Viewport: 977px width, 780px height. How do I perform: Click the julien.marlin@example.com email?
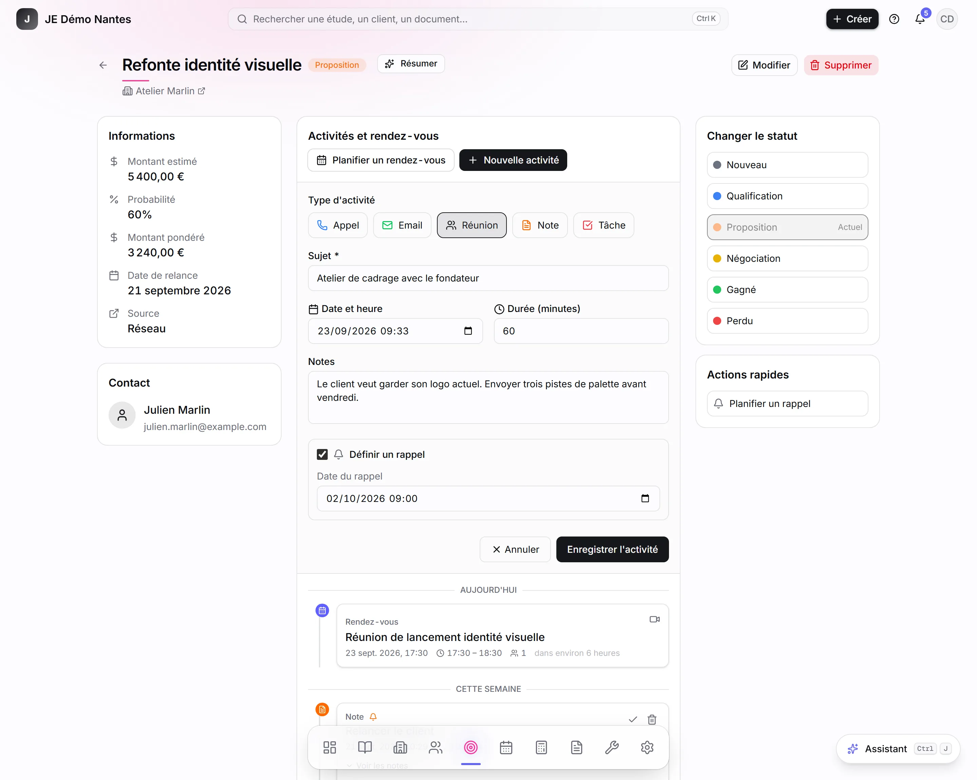[205, 427]
